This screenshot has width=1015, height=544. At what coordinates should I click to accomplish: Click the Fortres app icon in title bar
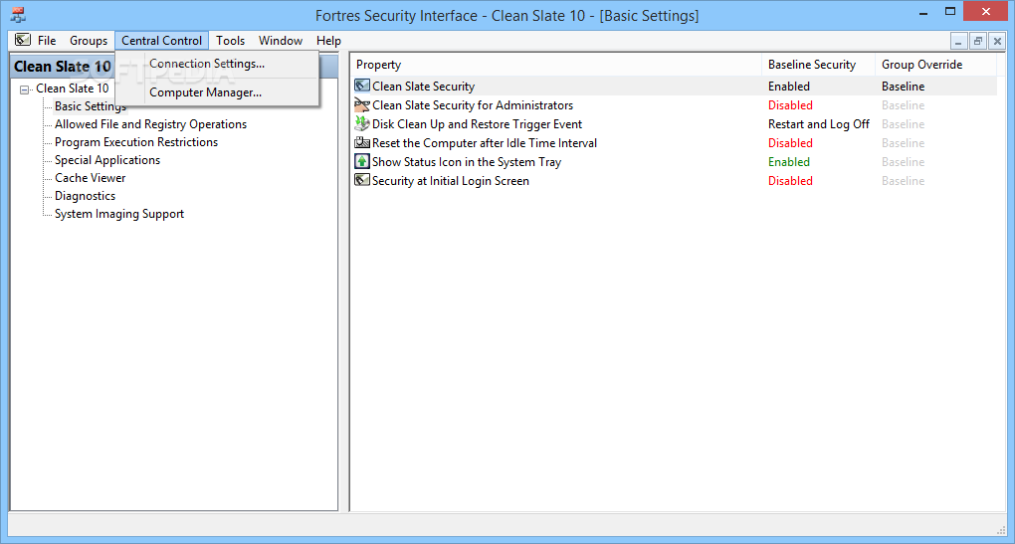pos(18,14)
